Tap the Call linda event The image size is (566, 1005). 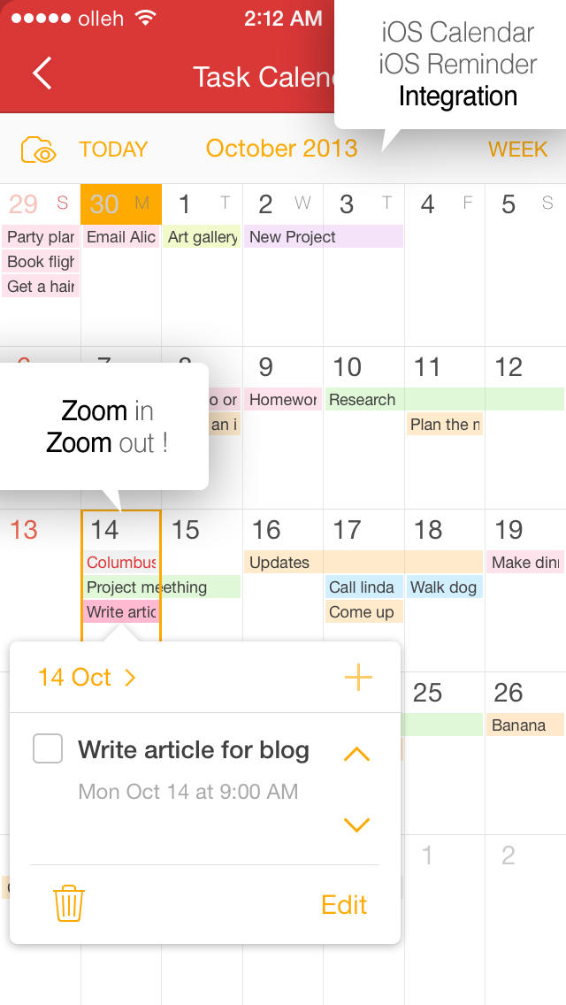click(363, 587)
